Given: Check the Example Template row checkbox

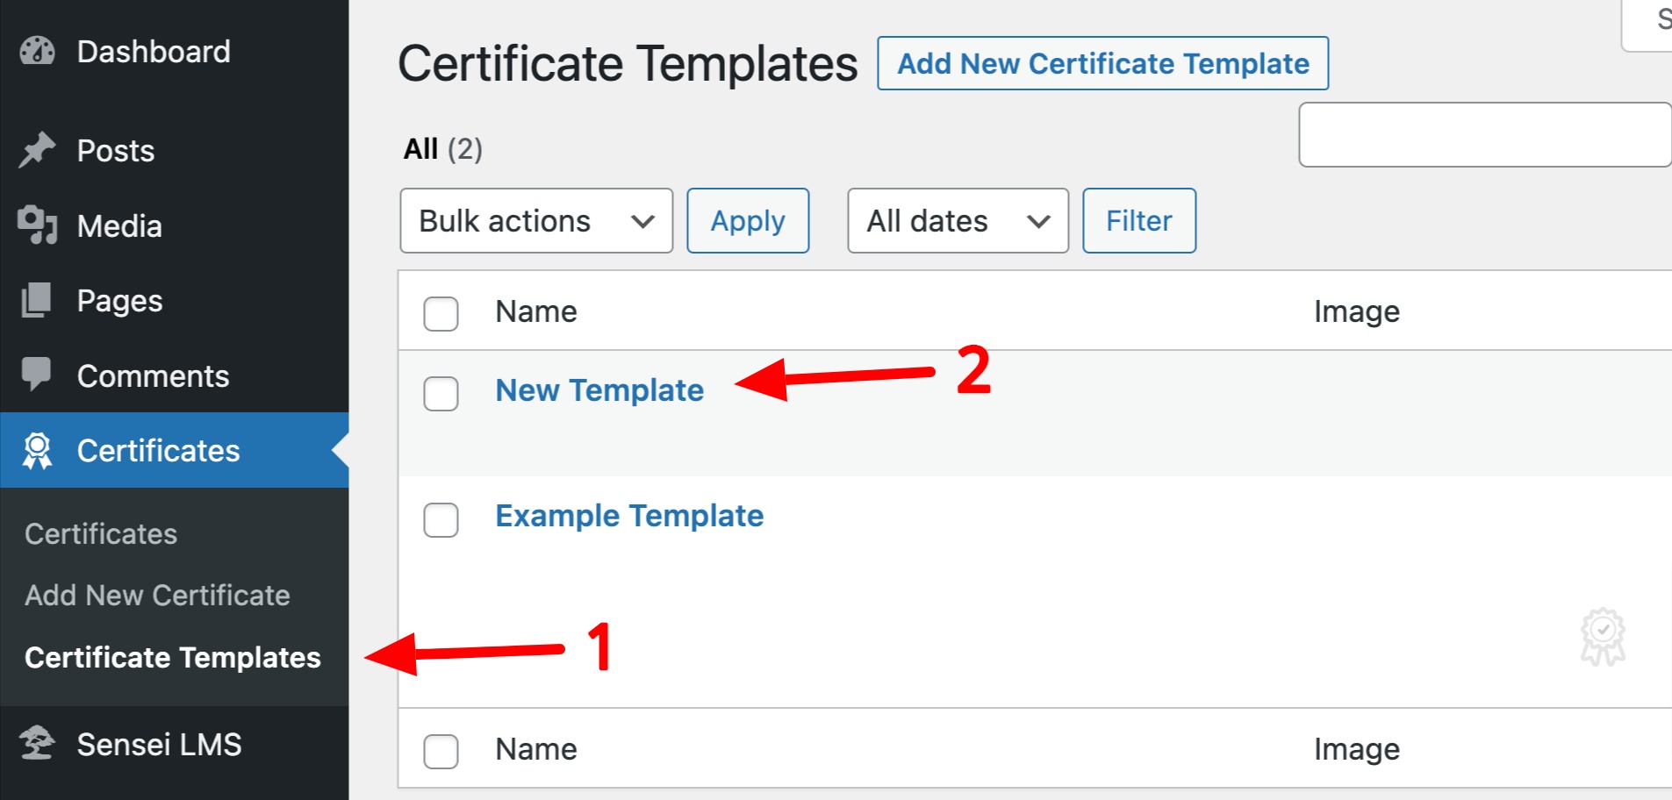Looking at the screenshot, I should click(x=441, y=520).
